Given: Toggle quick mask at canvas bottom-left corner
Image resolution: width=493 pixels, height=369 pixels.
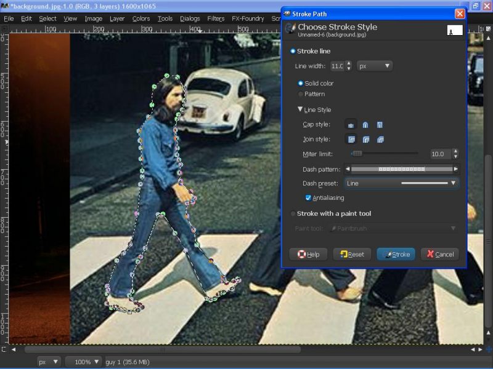Looking at the screenshot, I should (x=4, y=349).
